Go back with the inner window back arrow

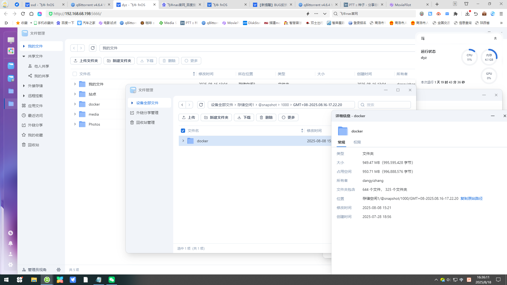point(182,105)
